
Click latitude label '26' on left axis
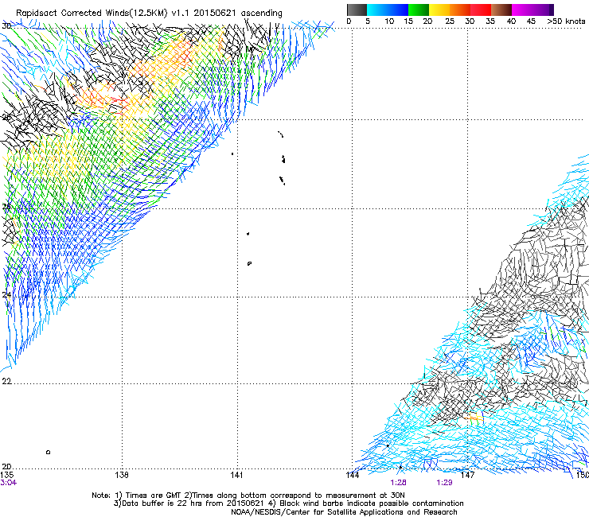point(6,206)
